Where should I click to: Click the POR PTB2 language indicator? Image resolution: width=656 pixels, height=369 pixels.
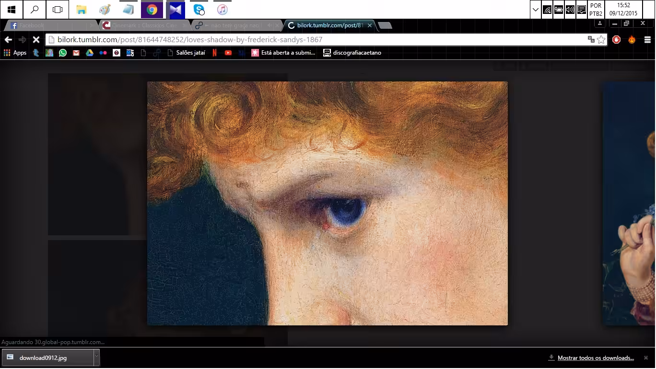tap(596, 10)
